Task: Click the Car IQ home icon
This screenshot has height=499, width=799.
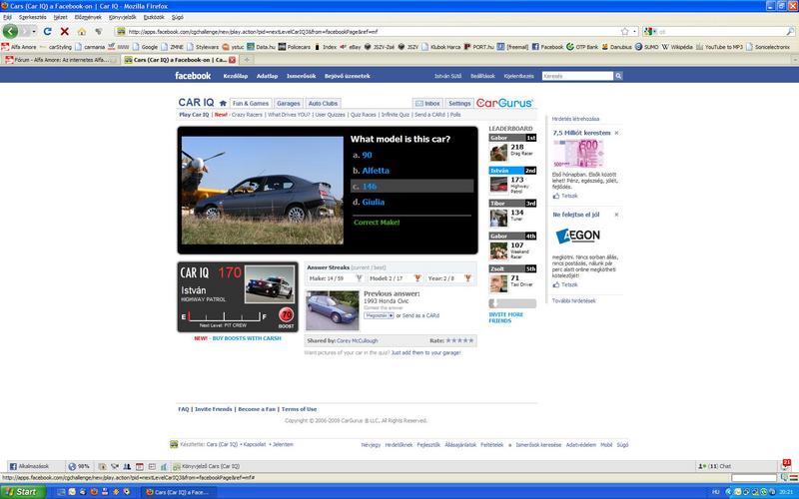Action: click(x=223, y=103)
